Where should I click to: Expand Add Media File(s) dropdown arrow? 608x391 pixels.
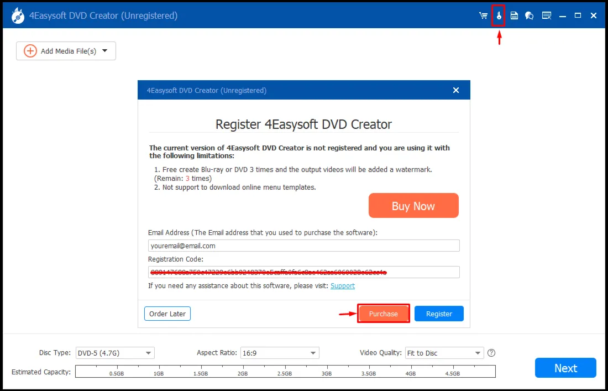[x=104, y=50]
